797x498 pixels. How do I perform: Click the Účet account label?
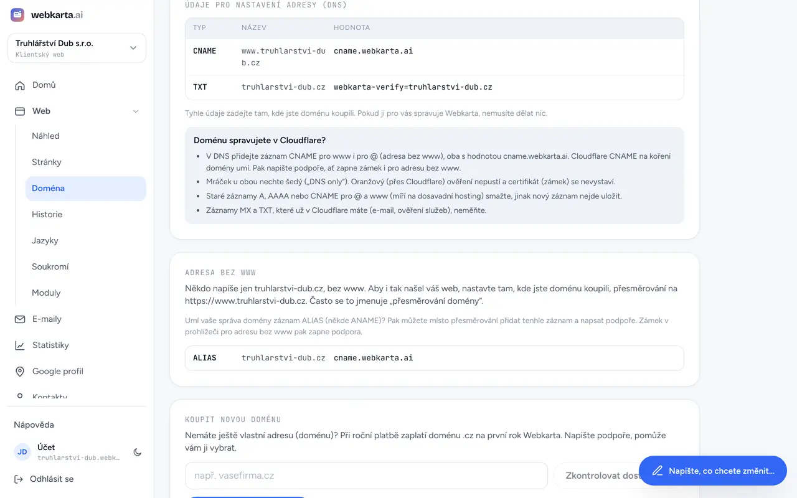click(x=46, y=447)
